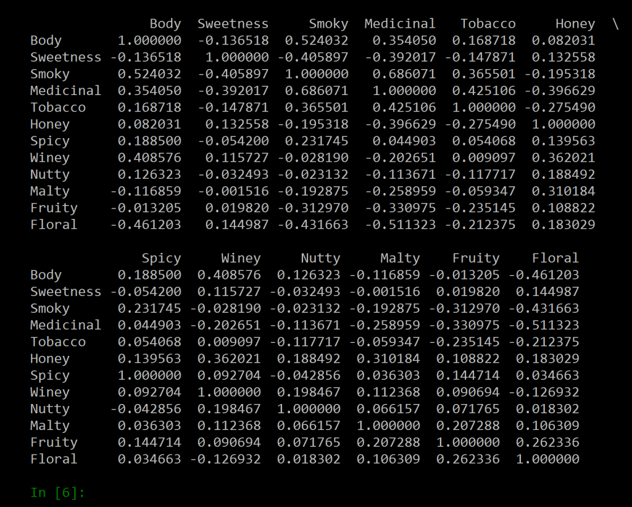The height and width of the screenshot is (507, 632).
Task: Select Floral-row Malty value 0.106309
Action: 388,459
